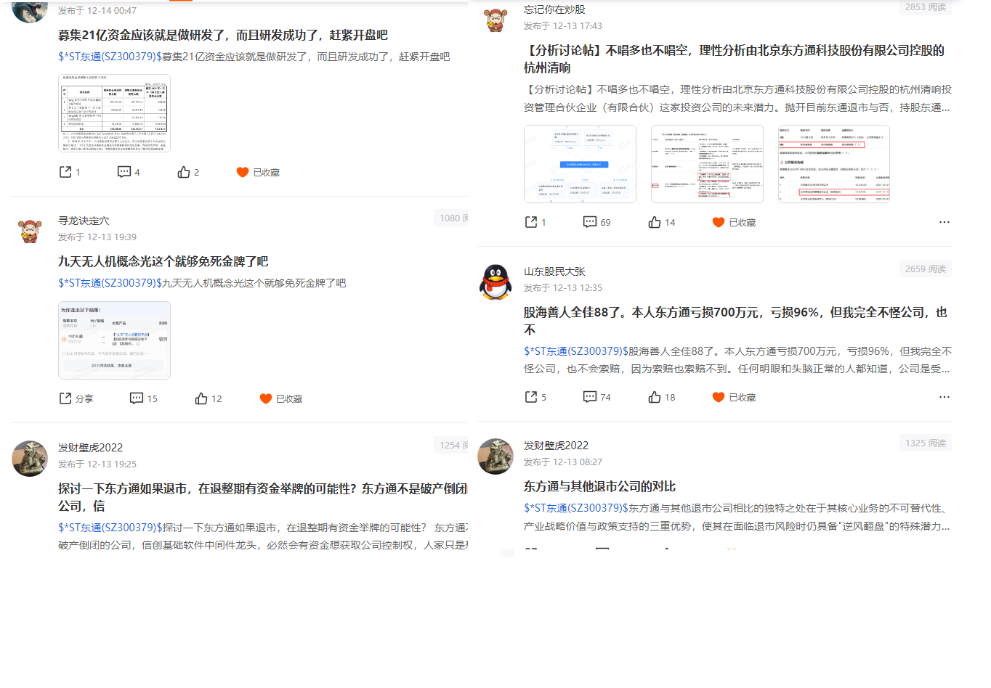Open more options menu on 股海善人 post
This screenshot has height=688, width=991.
[x=944, y=397]
